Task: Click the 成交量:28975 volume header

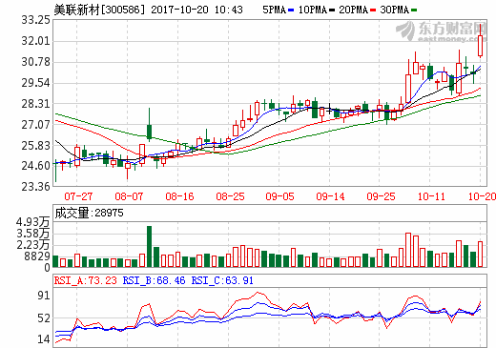Action: (x=89, y=213)
